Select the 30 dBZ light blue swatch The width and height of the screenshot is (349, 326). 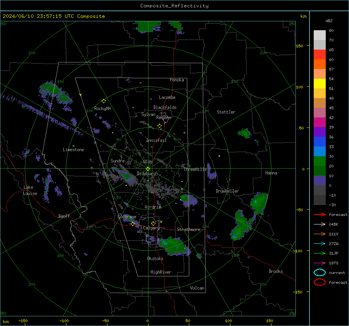(x=320, y=151)
